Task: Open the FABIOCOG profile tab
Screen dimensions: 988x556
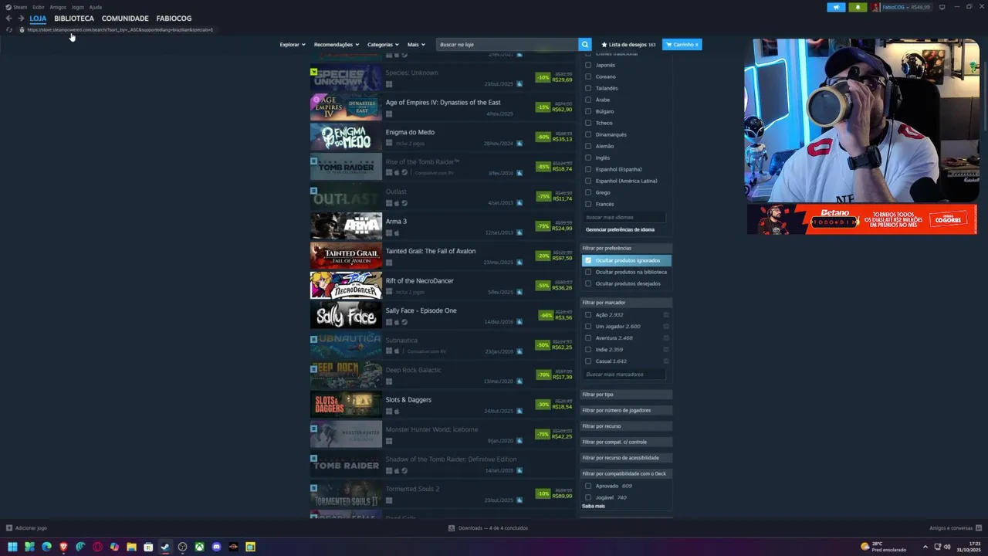Action: pos(174,19)
